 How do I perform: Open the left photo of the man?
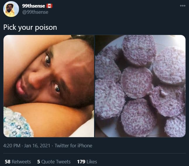49,86
